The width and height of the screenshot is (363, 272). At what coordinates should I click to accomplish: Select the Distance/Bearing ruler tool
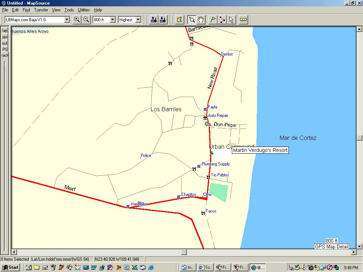[x=243, y=20]
